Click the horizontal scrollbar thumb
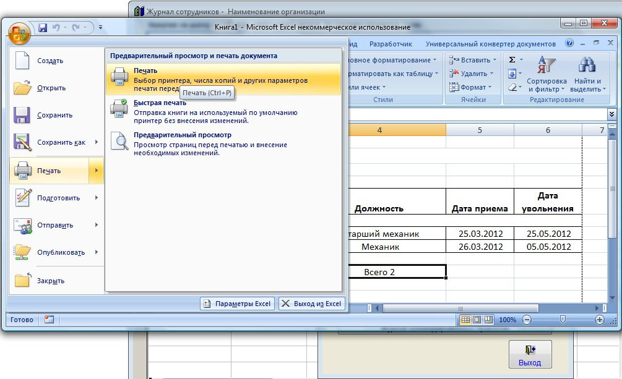The height and width of the screenshot is (379, 622). click(x=460, y=308)
